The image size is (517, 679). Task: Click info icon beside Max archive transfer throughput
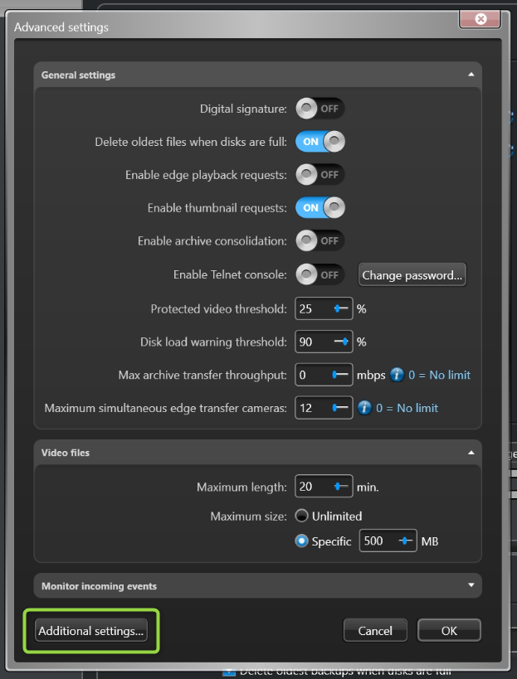pyautogui.click(x=397, y=375)
